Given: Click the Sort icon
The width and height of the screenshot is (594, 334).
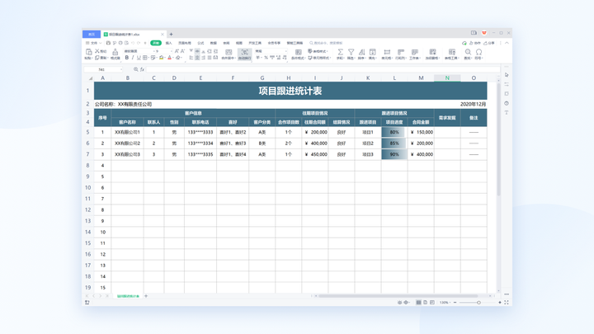Looking at the screenshot, I should point(362,52).
